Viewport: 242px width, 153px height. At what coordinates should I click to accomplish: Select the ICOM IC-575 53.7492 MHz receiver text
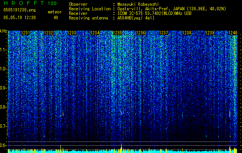155,13
